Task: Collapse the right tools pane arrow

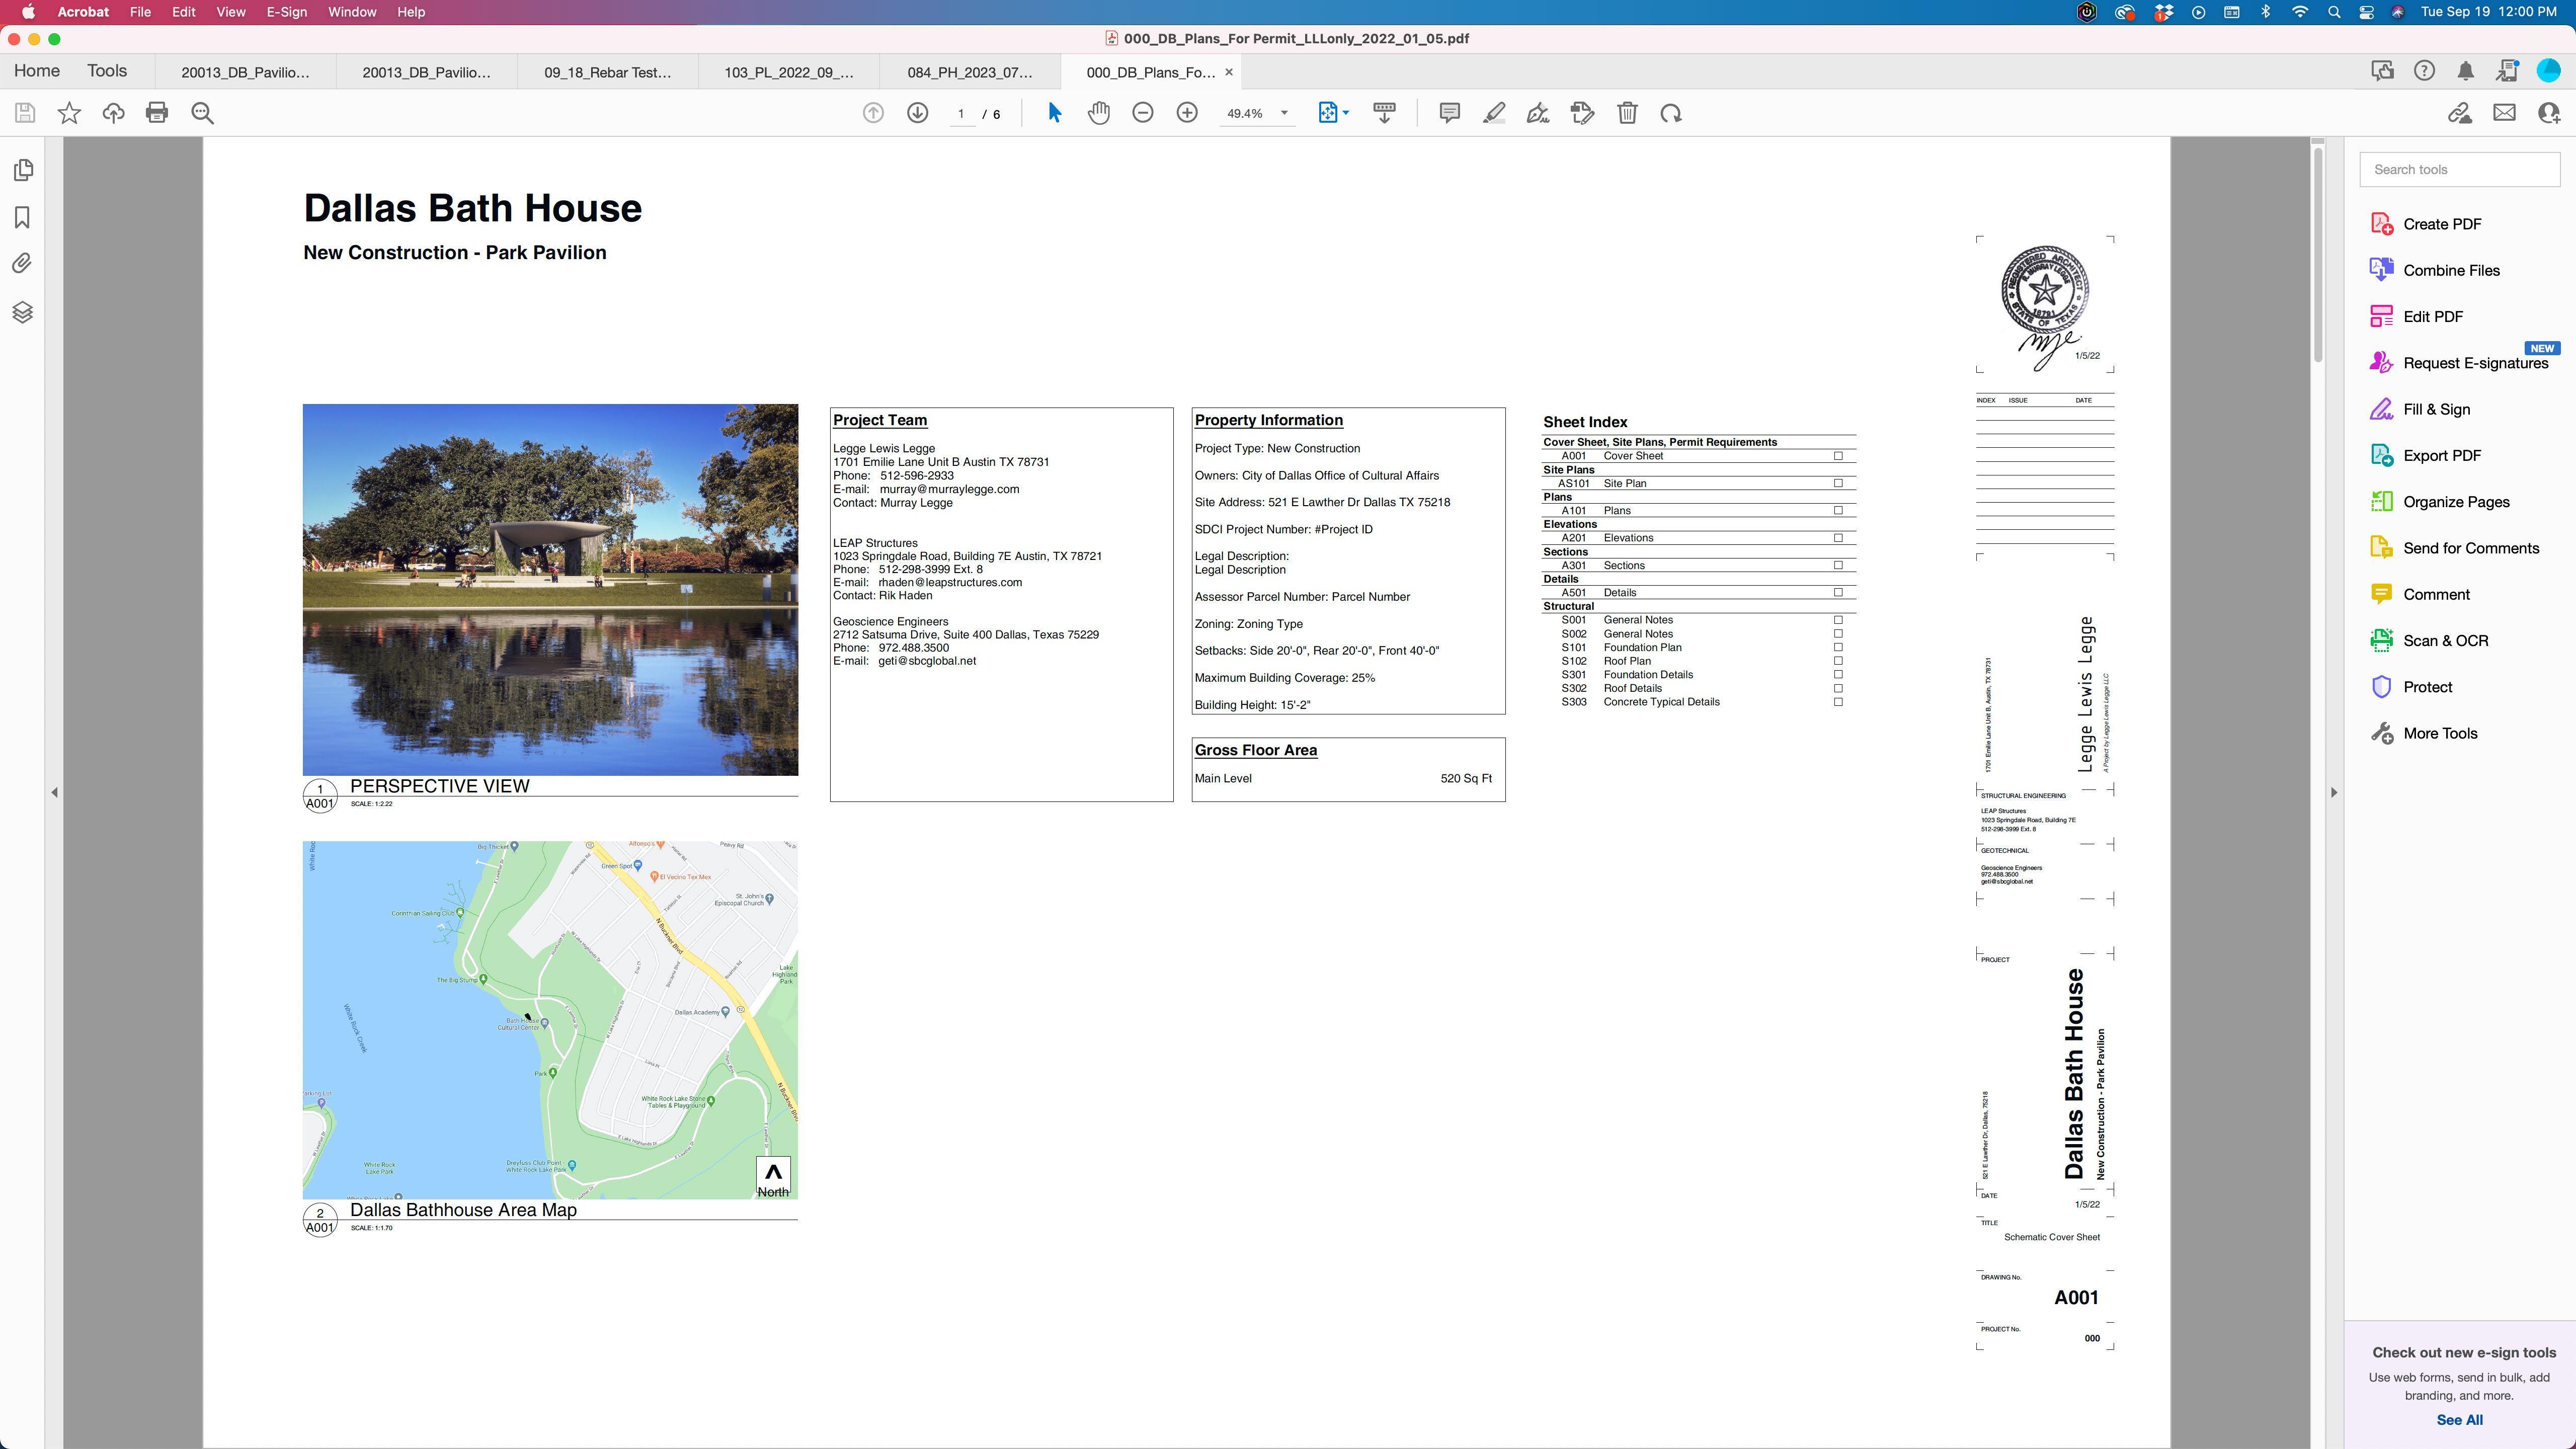Action: click(x=2334, y=792)
